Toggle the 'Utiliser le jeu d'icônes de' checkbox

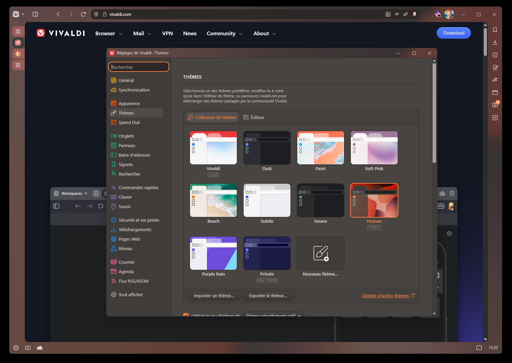186,316
